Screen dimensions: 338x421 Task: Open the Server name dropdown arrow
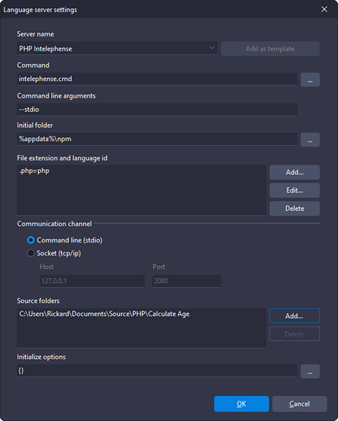[211, 48]
